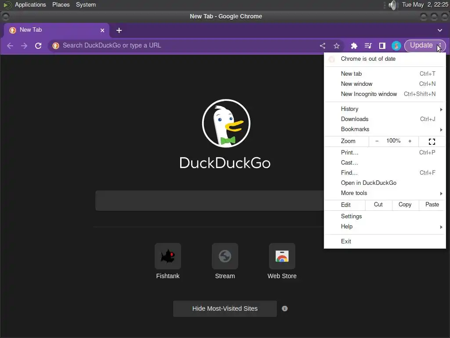Expand the Bookmarks submenu

pos(385,129)
